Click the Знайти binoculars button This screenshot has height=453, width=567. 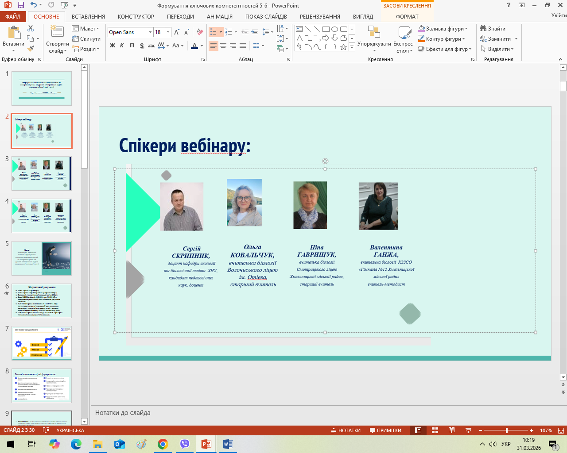[x=493, y=29]
